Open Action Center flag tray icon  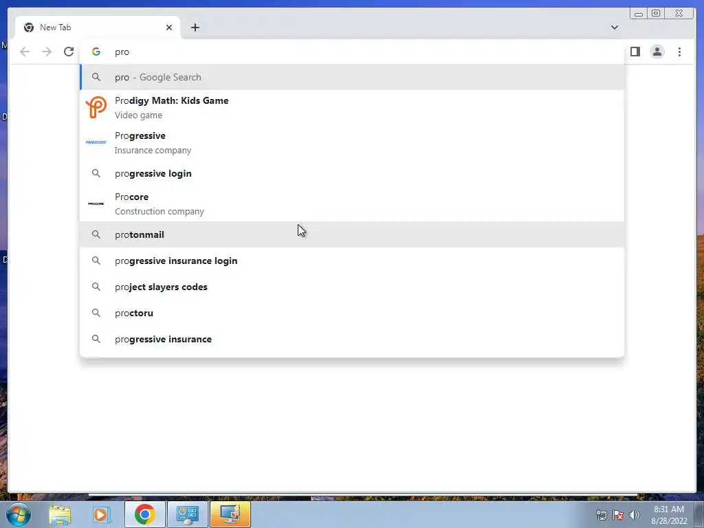(618, 515)
